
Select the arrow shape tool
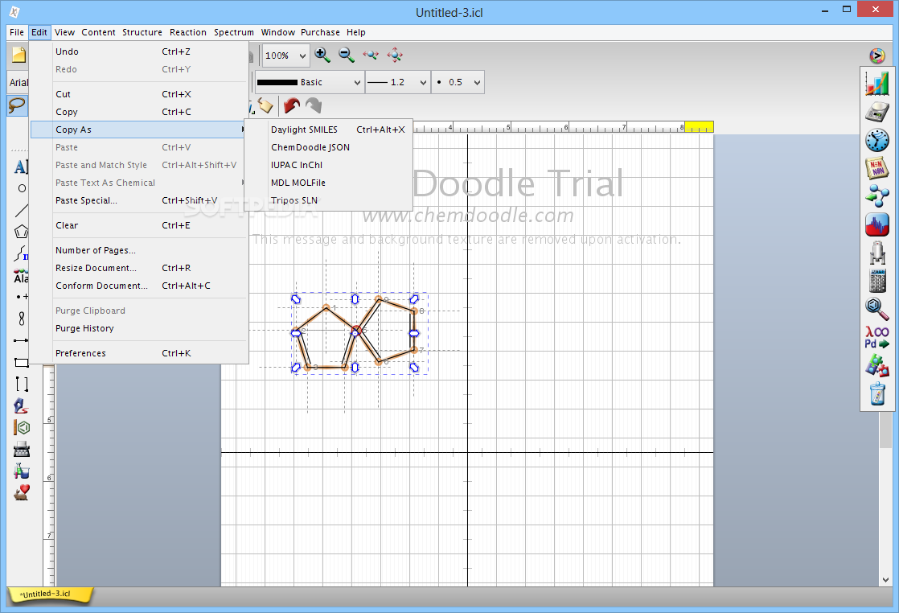(x=21, y=340)
